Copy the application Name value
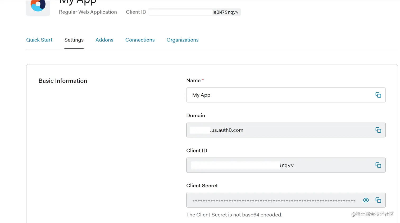The width and height of the screenshot is (400, 223). 378,95
